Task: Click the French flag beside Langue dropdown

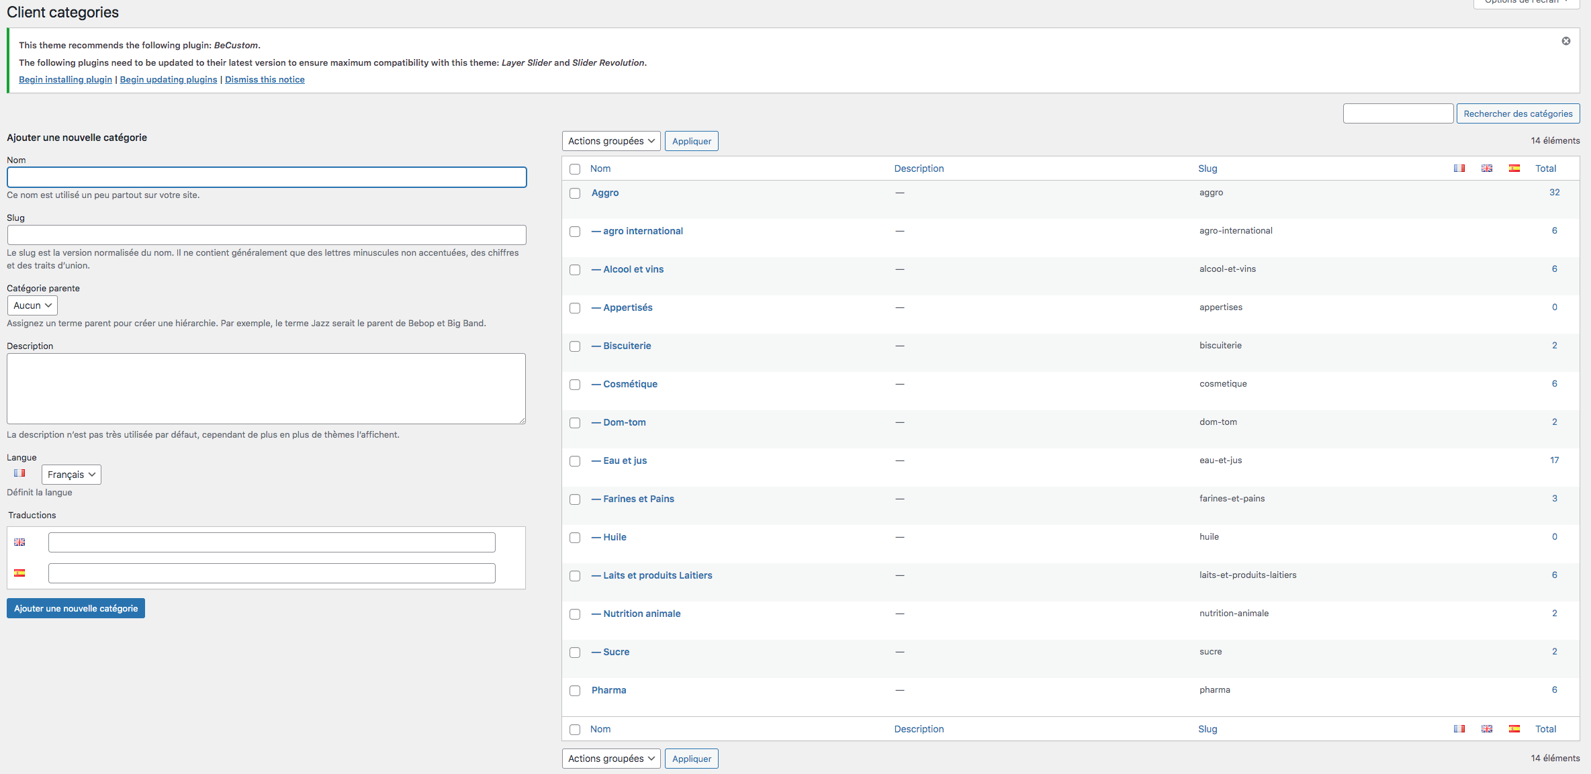Action: [x=19, y=473]
